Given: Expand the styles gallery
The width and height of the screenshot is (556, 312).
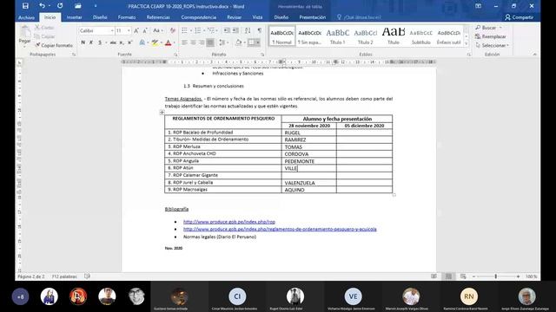Looking at the screenshot, I should 466,44.
